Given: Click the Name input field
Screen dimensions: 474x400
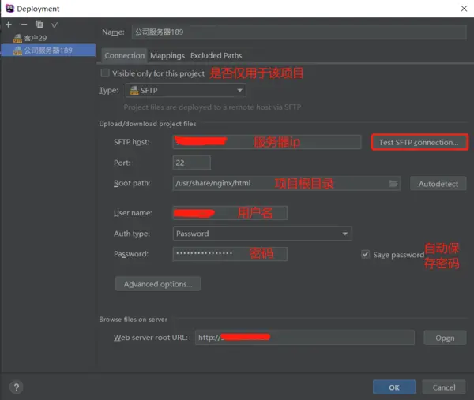Looking at the screenshot, I should (299, 32).
